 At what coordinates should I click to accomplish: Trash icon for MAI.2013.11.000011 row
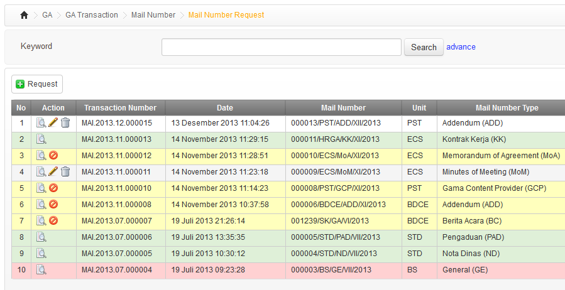click(65, 172)
